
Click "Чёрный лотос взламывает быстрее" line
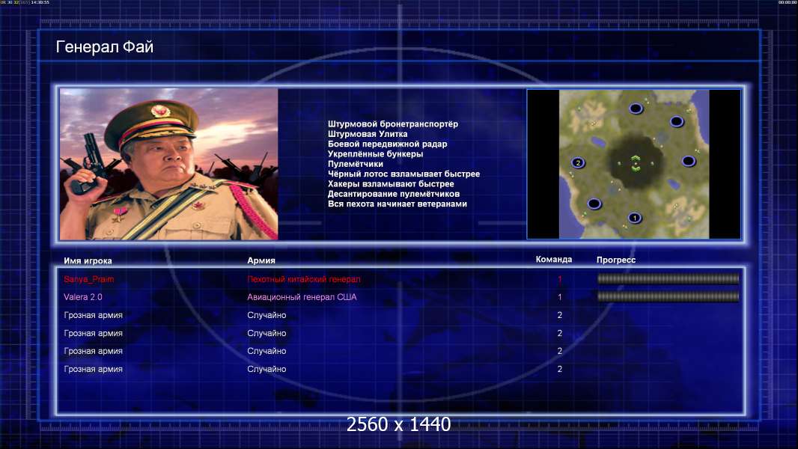point(403,174)
